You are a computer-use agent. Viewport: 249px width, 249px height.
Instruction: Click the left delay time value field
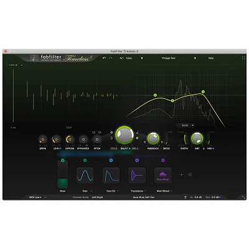114,148
